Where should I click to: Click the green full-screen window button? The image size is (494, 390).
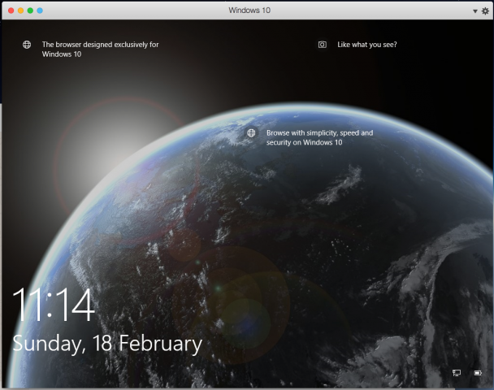point(30,11)
